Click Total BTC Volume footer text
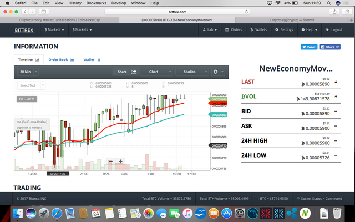 pos(166,199)
